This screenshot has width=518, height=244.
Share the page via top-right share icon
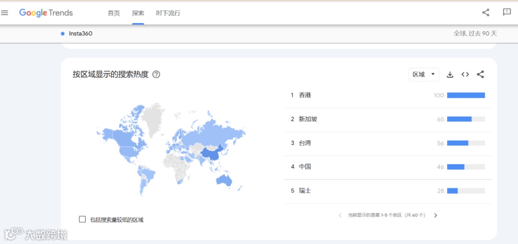coord(485,12)
